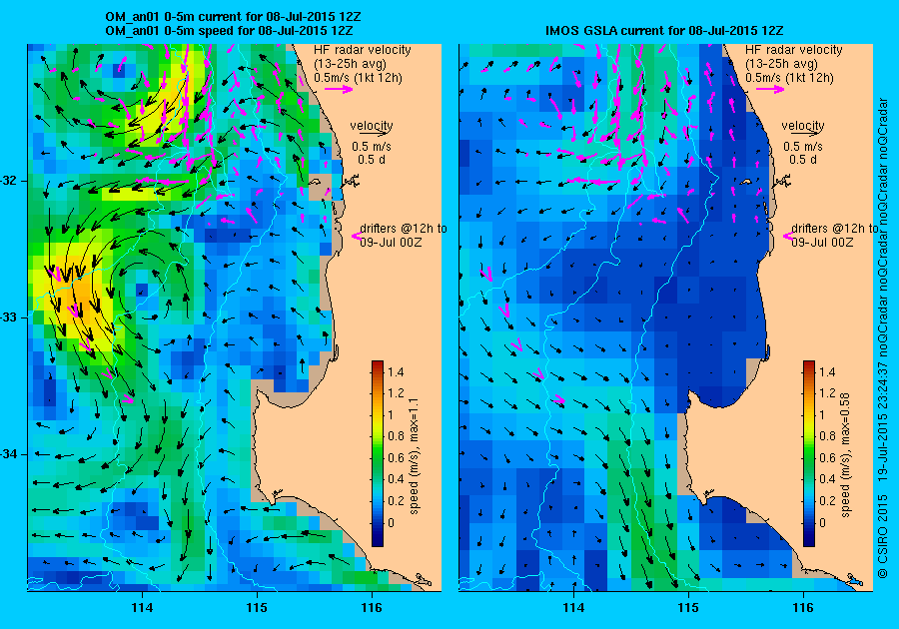The image size is (899, 629).
Task: Click the left title line 'OM_an01 0-5m current'
Action: tap(234, 17)
